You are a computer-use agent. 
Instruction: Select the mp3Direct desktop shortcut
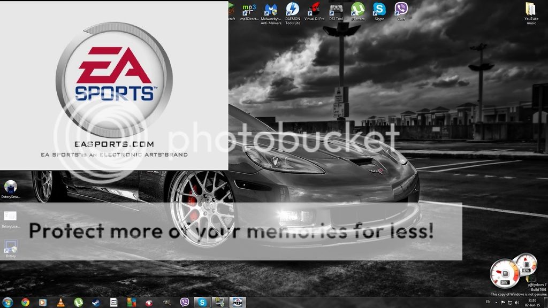[x=249, y=11]
